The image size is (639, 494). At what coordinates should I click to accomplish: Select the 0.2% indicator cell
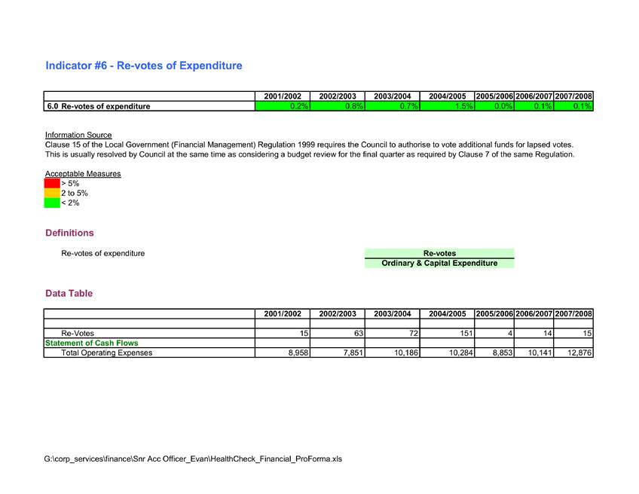[283, 106]
